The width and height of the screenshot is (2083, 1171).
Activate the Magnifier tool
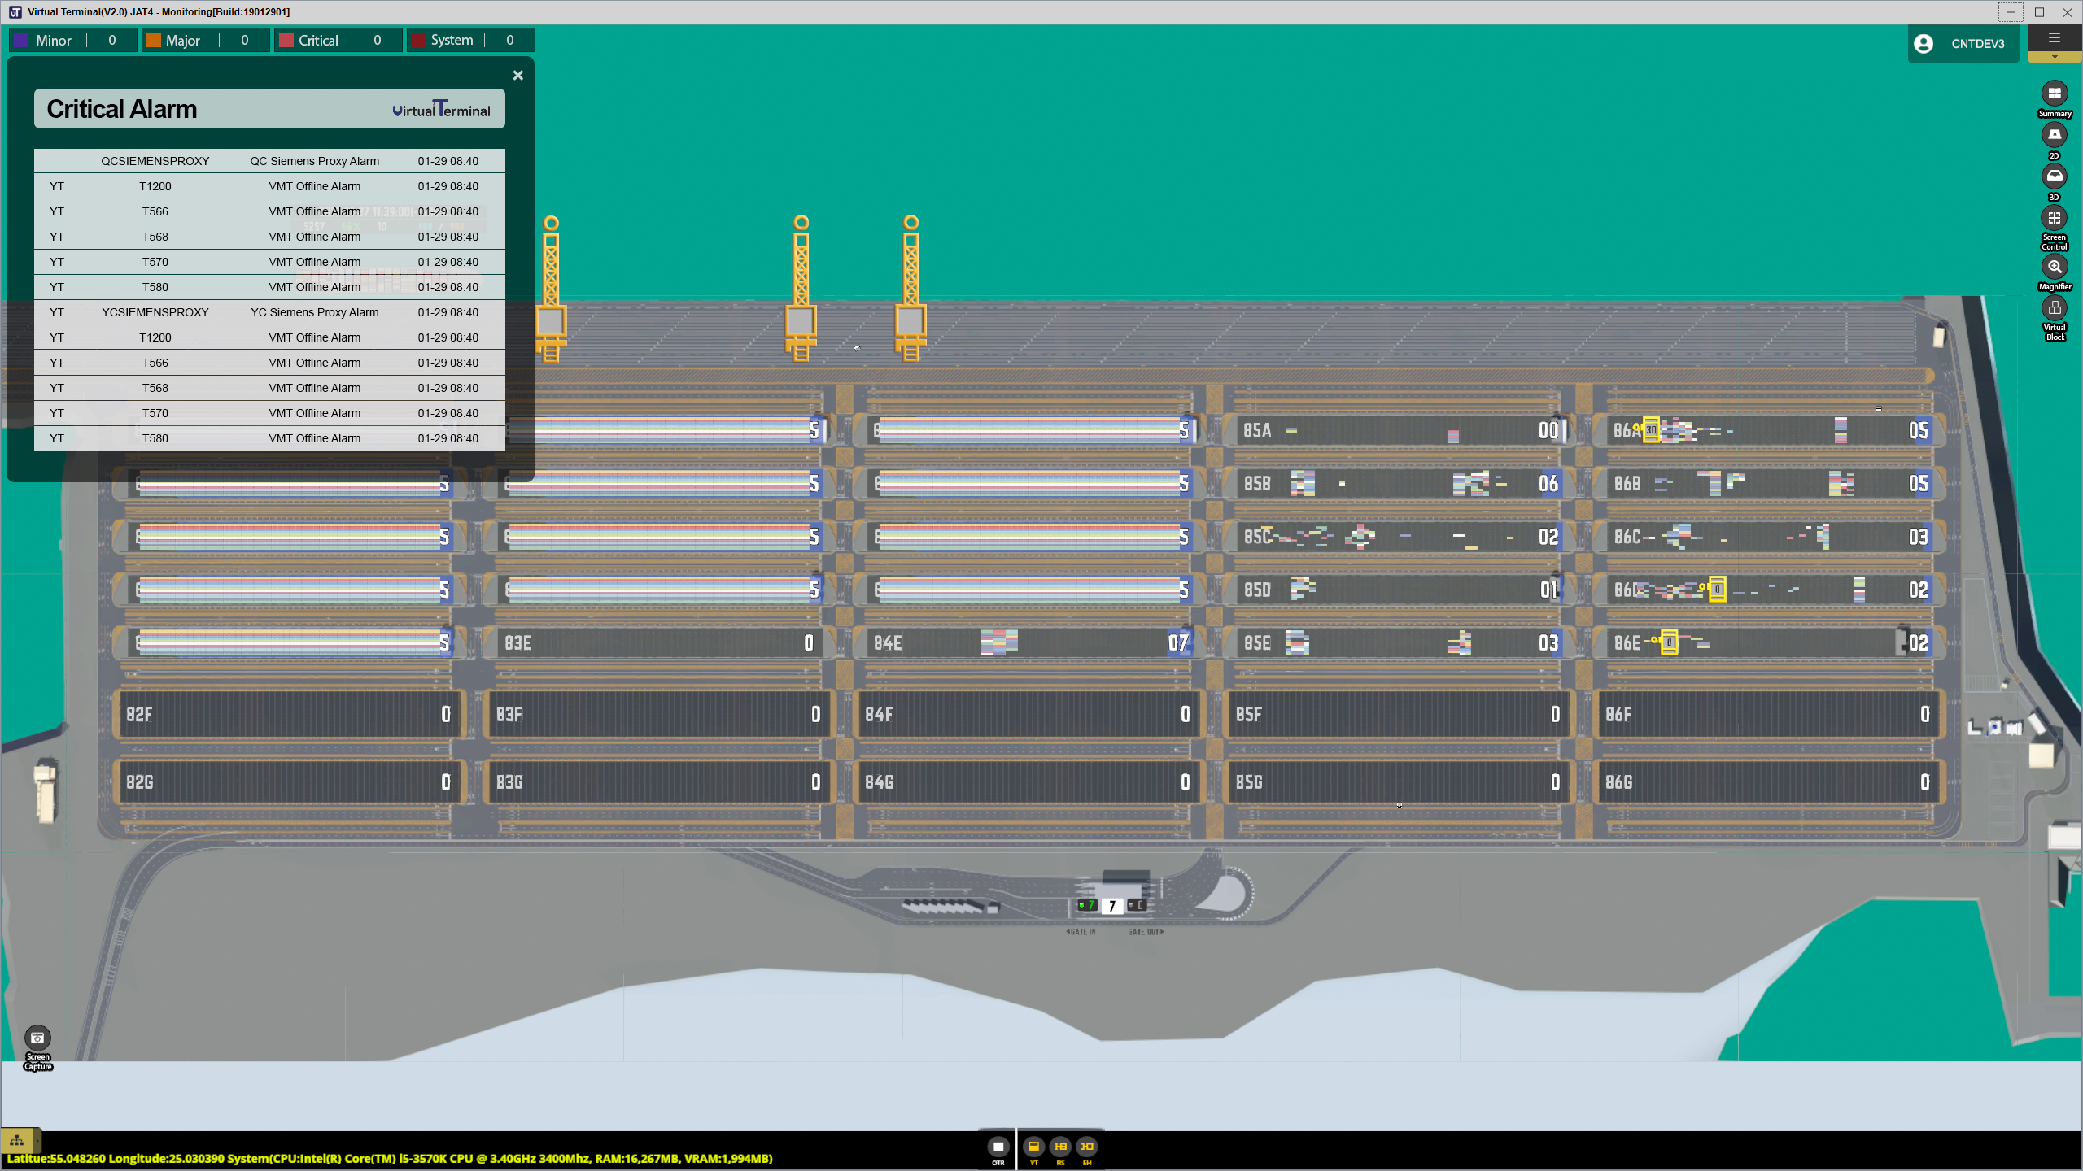tap(2054, 267)
